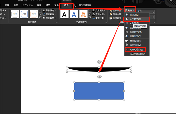Apply the blue outline Abc shape style

[24, 14]
